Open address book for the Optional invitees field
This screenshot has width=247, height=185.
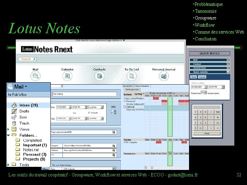(114, 150)
